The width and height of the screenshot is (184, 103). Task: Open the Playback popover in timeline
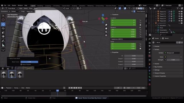(9, 88)
